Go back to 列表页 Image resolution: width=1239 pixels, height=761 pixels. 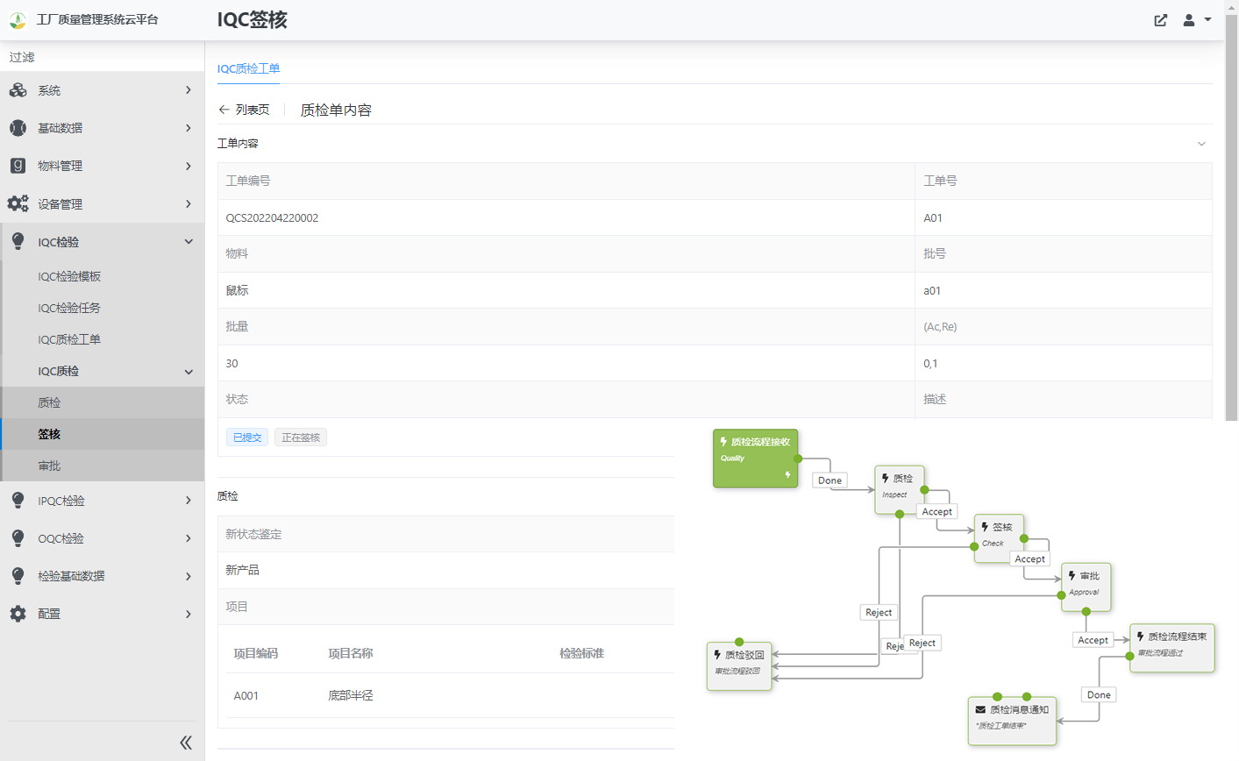(x=244, y=110)
